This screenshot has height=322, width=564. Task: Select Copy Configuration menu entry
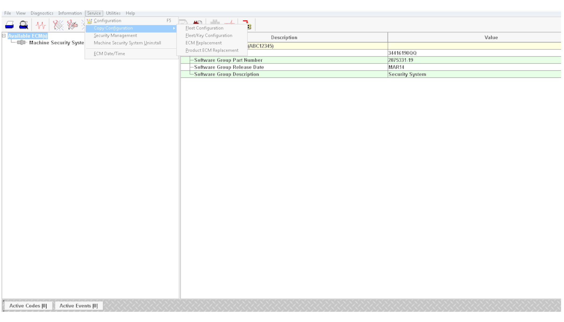[131, 28]
